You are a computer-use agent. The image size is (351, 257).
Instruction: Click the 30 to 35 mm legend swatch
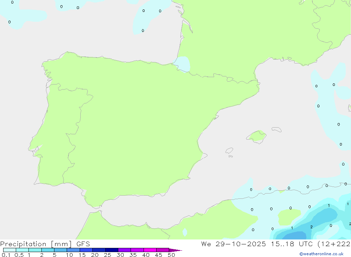(x=125, y=250)
